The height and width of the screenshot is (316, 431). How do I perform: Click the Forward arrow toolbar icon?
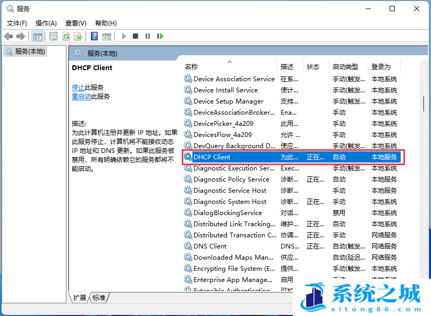point(21,36)
